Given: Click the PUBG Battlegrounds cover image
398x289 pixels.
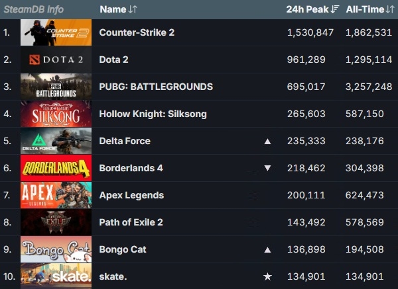Looking at the screenshot, I should pos(56,87).
